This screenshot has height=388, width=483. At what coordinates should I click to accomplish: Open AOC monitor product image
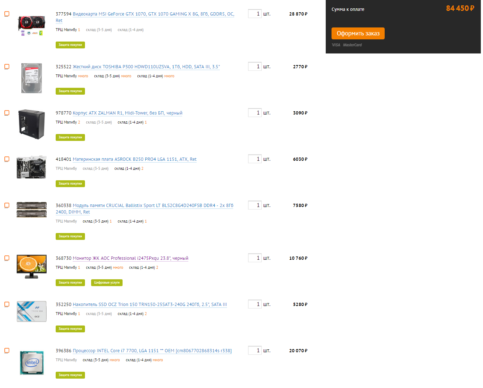click(x=31, y=267)
